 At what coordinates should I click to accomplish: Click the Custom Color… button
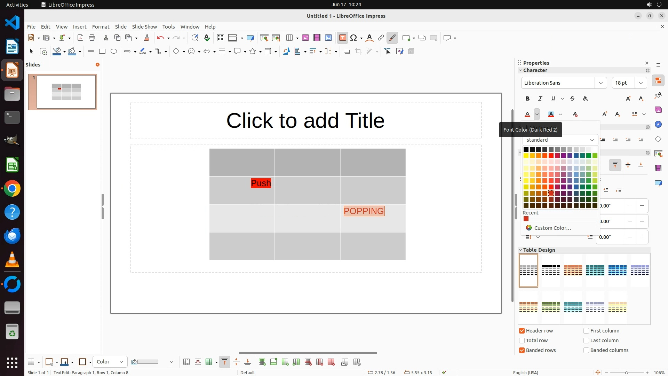coord(552,228)
